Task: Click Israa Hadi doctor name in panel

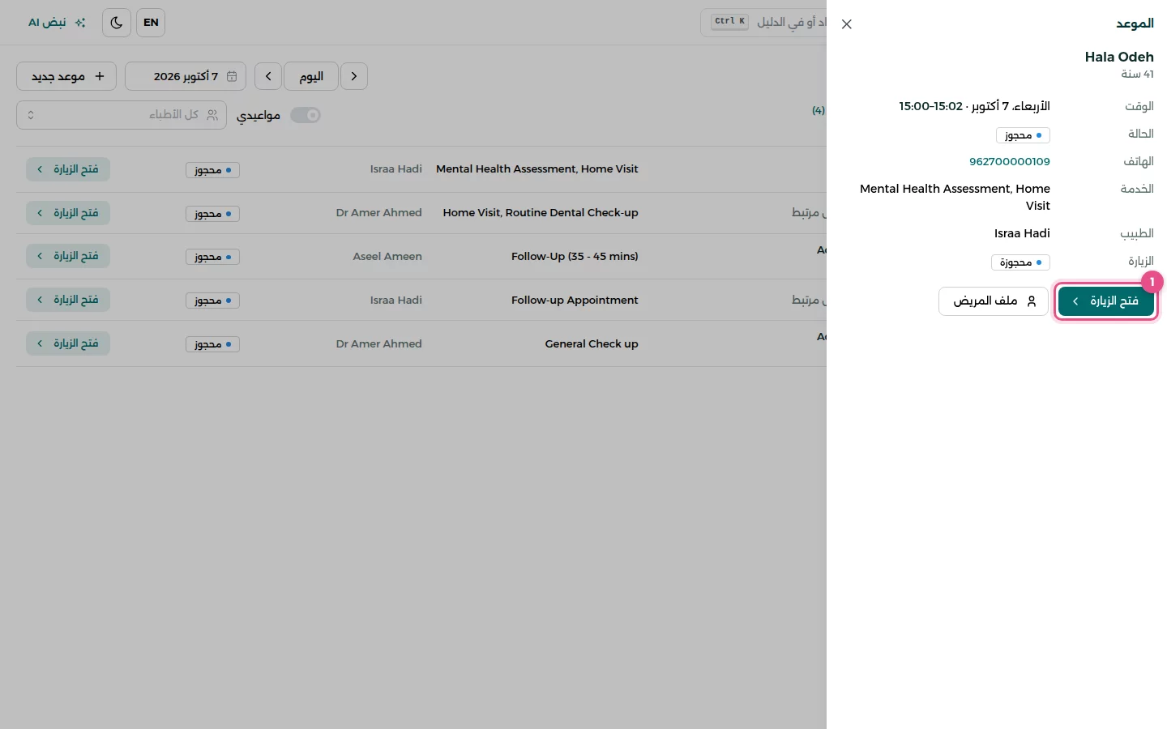Action: pos(1022,233)
